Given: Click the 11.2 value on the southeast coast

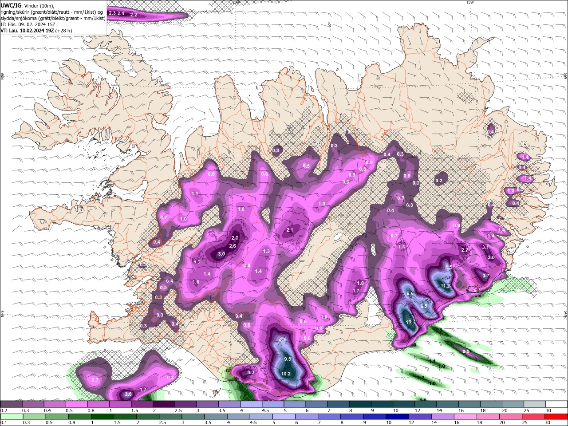Looking at the screenshot, I should pyautogui.click(x=446, y=286).
